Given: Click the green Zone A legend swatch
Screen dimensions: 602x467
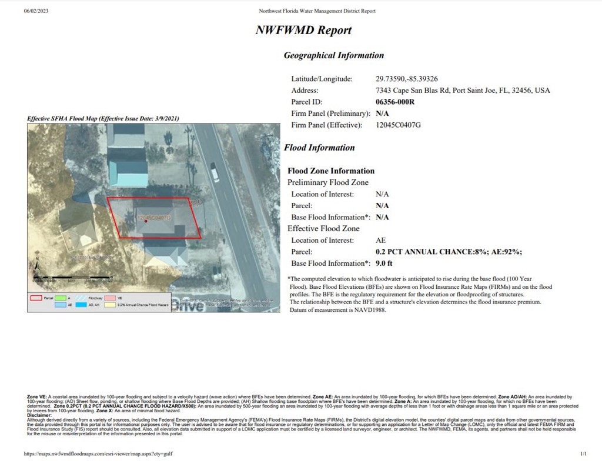Looking at the screenshot, I should tap(61, 298).
